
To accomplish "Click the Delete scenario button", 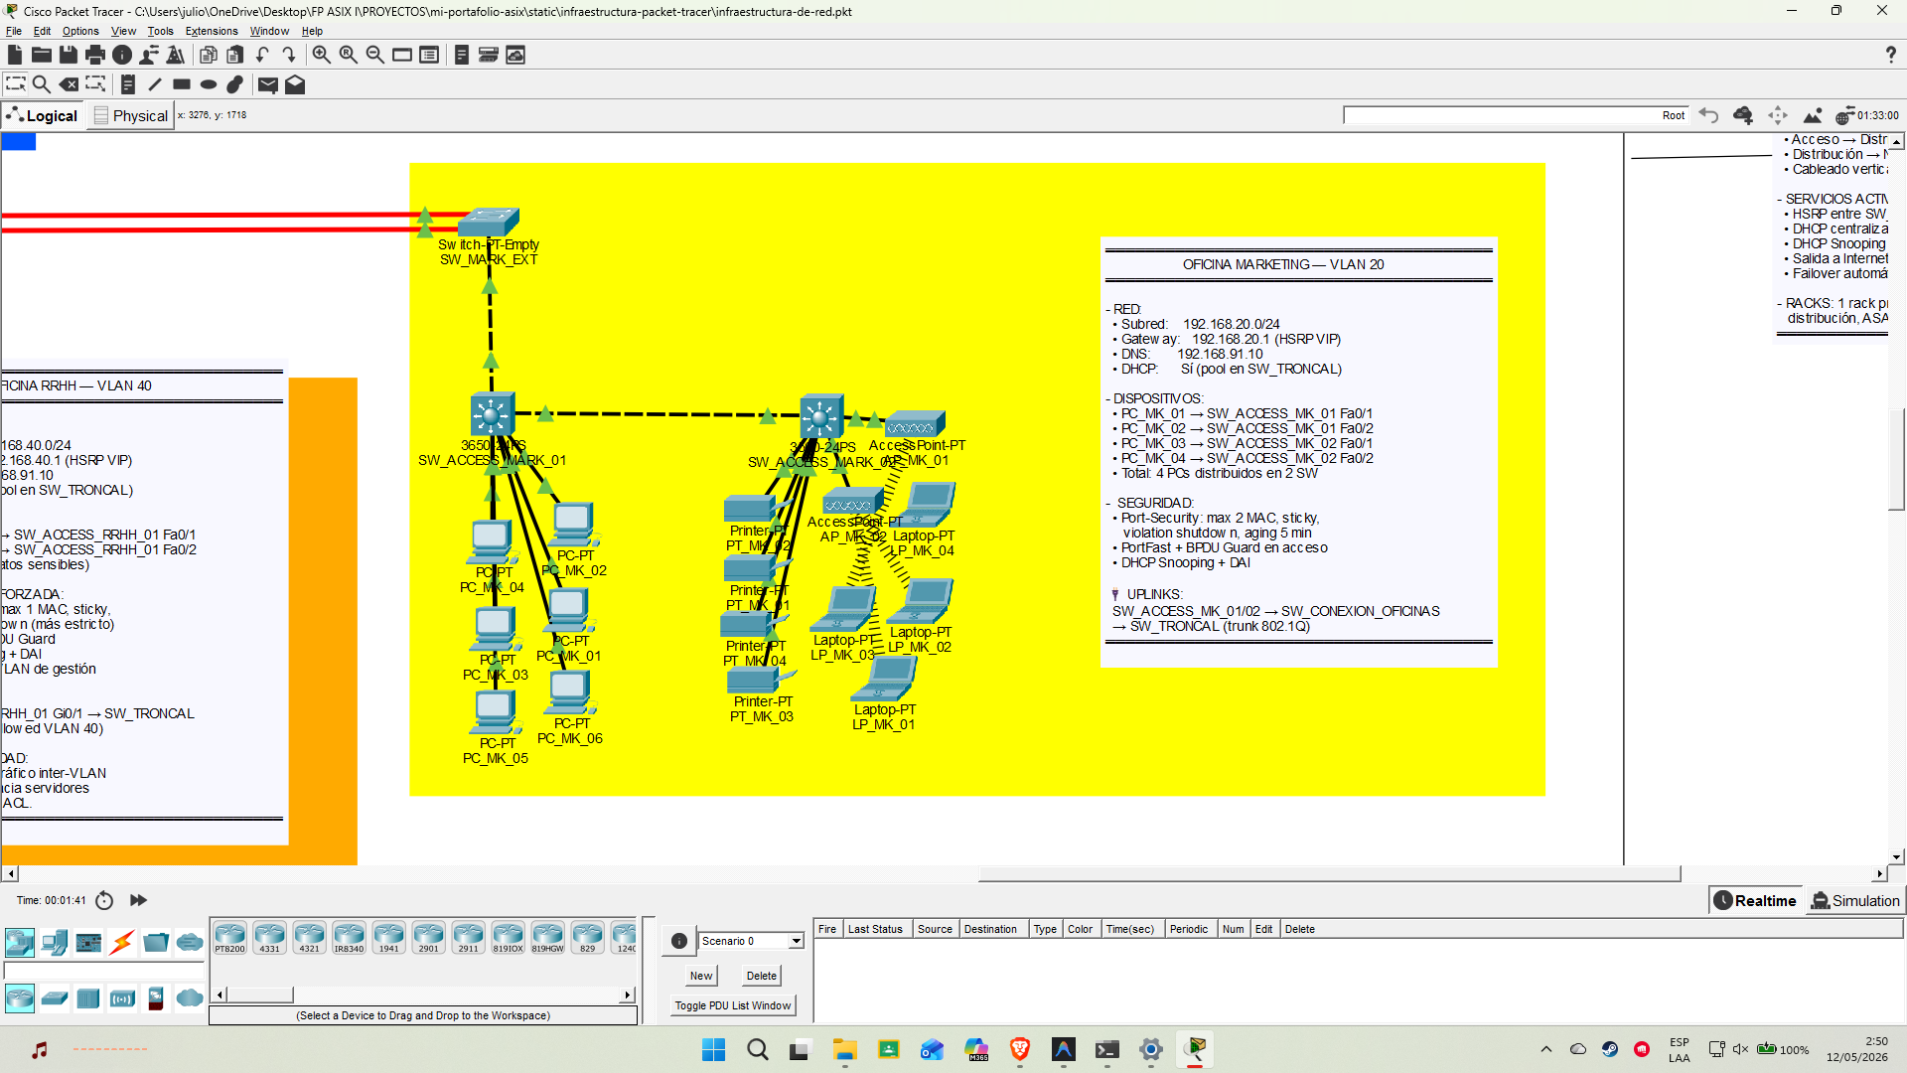I will pos(762,976).
